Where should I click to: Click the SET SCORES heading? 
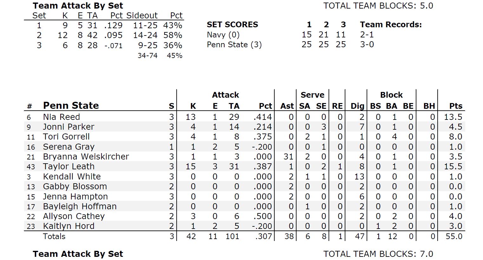(x=232, y=25)
